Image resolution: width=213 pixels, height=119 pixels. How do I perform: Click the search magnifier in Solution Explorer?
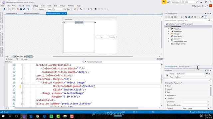point(209,20)
